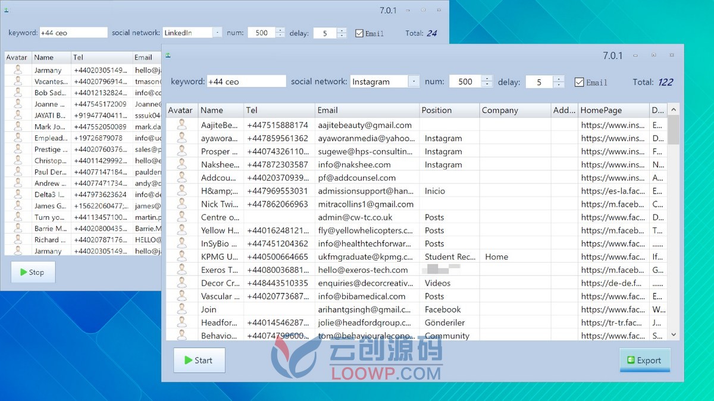
Task: Increase num value in LinkedIn window
Action: (x=280, y=30)
